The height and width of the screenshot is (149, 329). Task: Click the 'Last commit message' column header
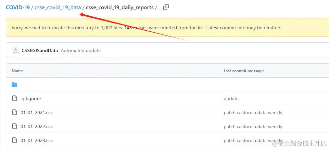point(244,71)
